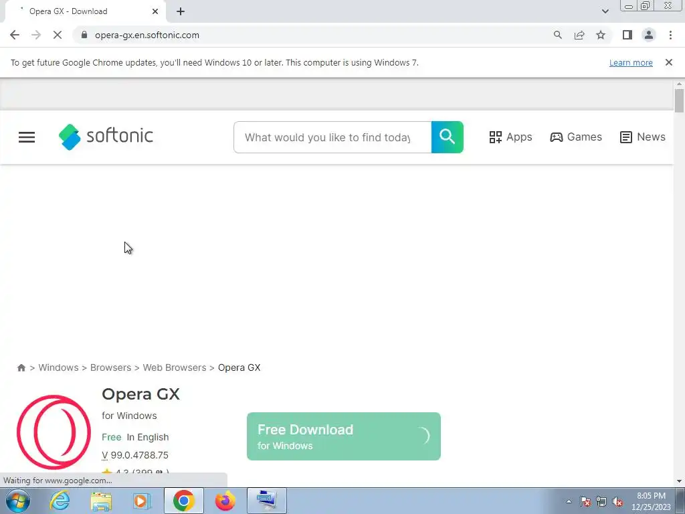
Task: Click the green search magnifier button
Action: click(x=447, y=137)
